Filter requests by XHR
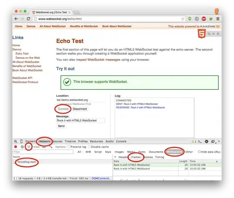The width and height of the screenshot is (234, 198). tap(88, 152)
